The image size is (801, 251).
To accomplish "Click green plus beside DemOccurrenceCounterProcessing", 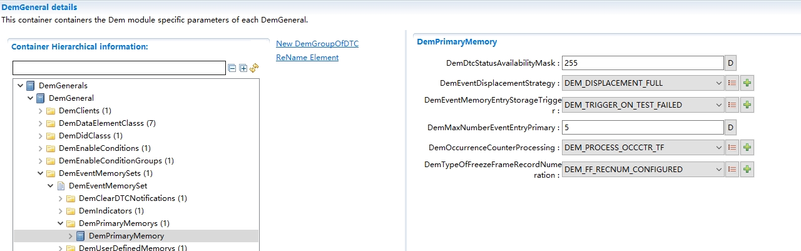I will click(x=747, y=148).
